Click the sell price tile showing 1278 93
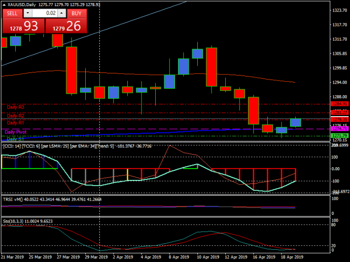 [x=23, y=26]
